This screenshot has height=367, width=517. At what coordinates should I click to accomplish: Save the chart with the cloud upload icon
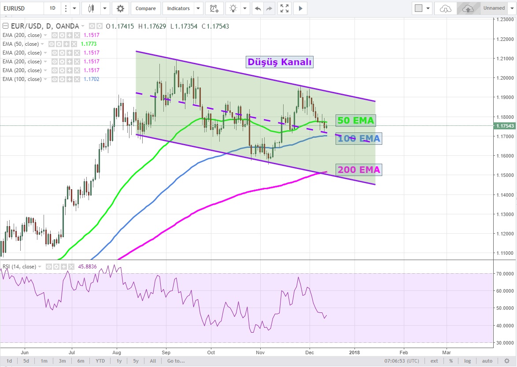(468, 8)
